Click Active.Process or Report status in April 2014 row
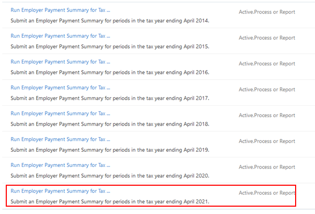 (267, 12)
